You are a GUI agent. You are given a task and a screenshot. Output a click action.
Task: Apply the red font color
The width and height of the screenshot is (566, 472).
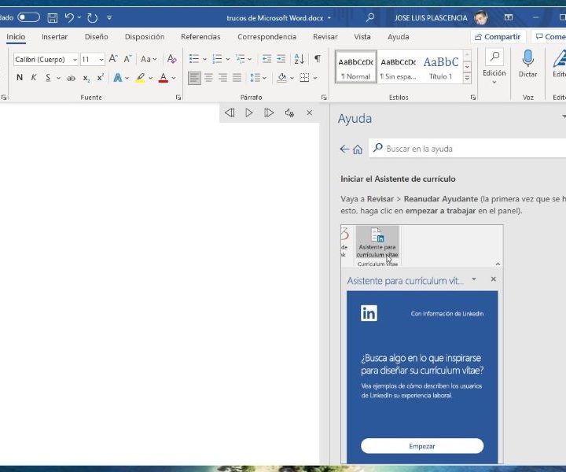tap(164, 77)
